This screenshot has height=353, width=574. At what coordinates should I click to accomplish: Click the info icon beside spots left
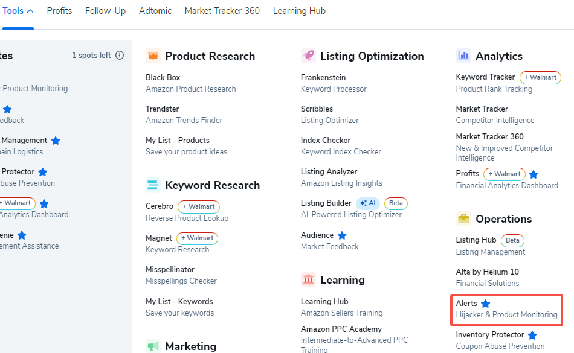(x=120, y=56)
